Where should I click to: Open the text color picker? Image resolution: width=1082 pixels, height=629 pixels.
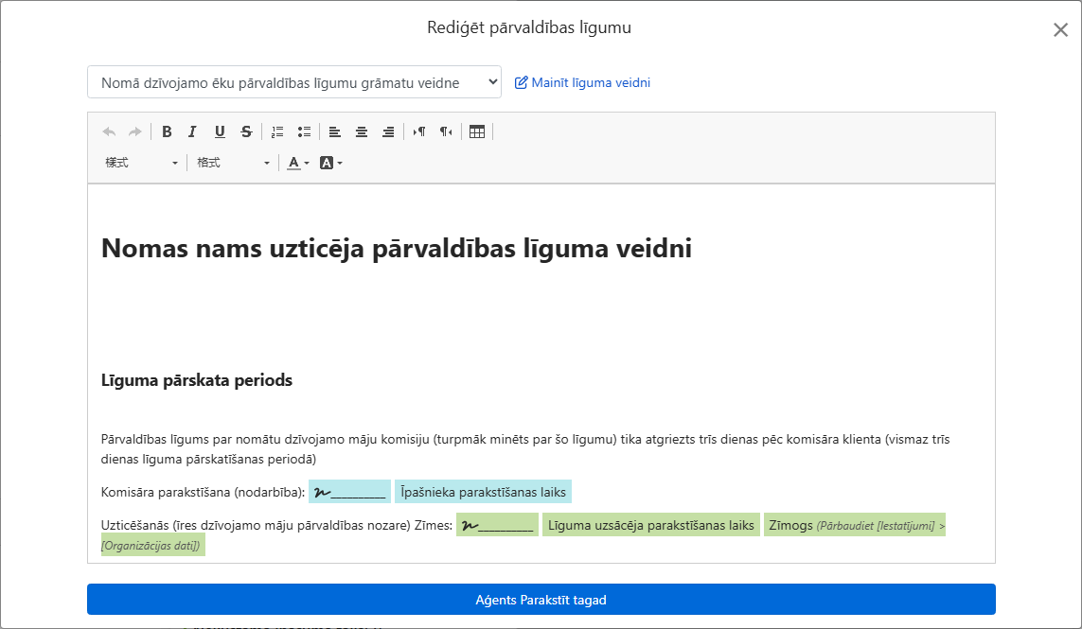[x=298, y=163]
